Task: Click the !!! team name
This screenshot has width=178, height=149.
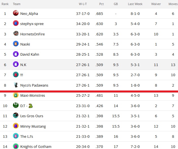Action: [x=22, y=75]
